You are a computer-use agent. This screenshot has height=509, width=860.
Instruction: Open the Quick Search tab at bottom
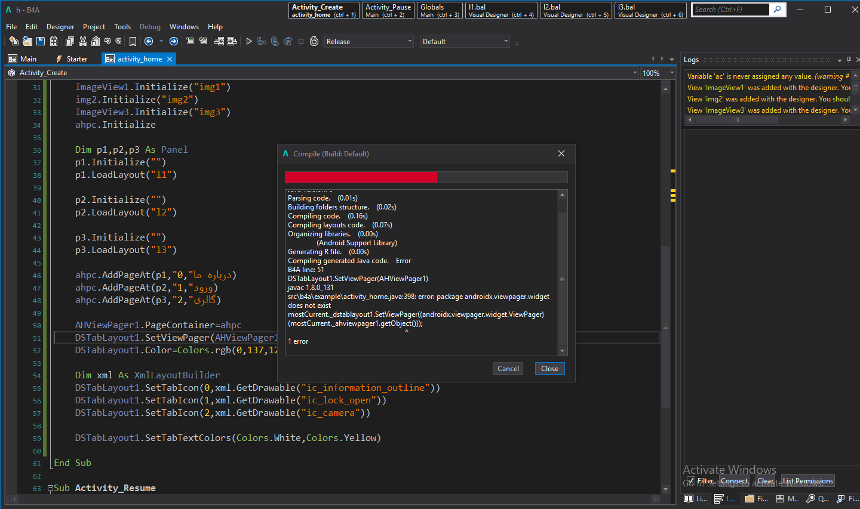click(x=817, y=498)
